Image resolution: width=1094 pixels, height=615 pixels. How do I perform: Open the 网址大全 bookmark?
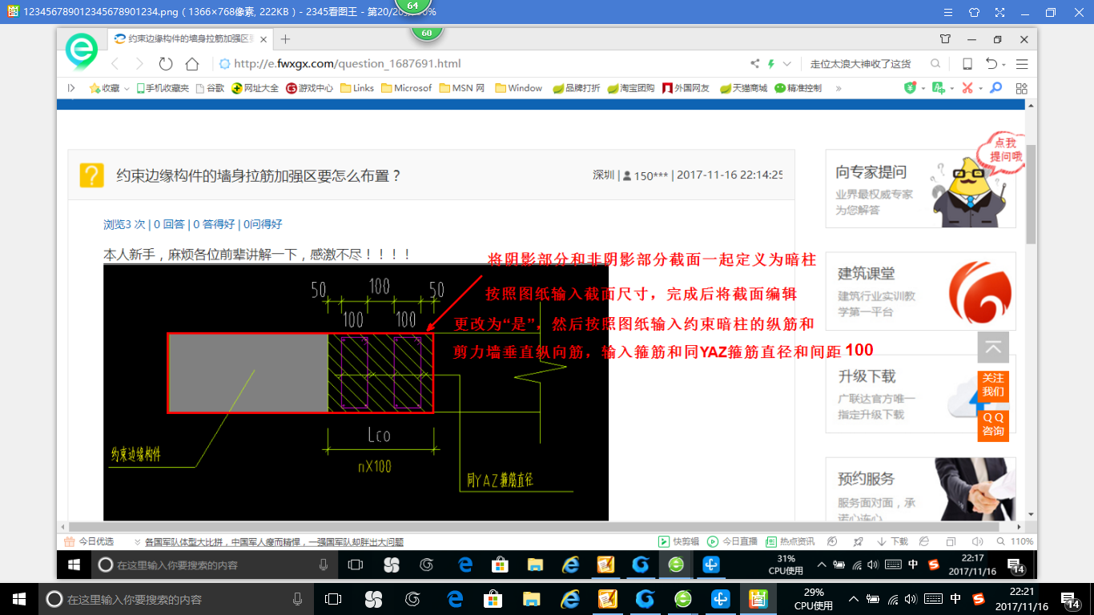click(255, 88)
